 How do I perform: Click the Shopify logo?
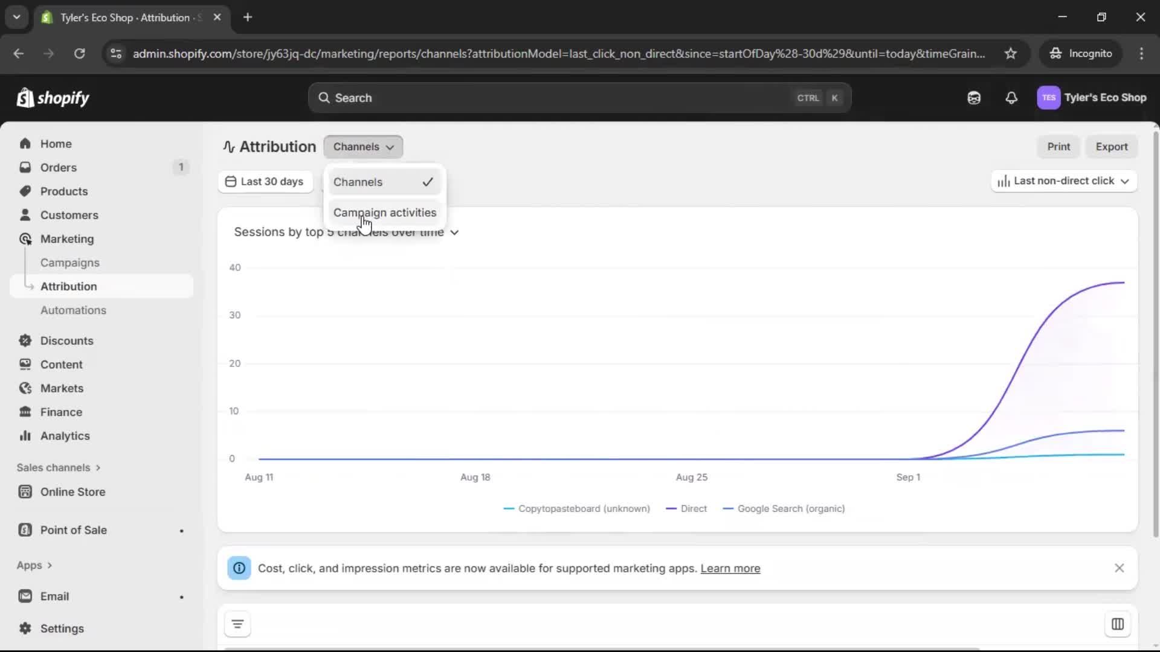(x=53, y=98)
